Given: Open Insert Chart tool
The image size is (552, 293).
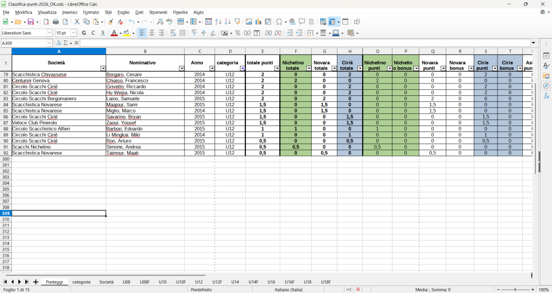Looking at the screenshot, I should [x=258, y=22].
